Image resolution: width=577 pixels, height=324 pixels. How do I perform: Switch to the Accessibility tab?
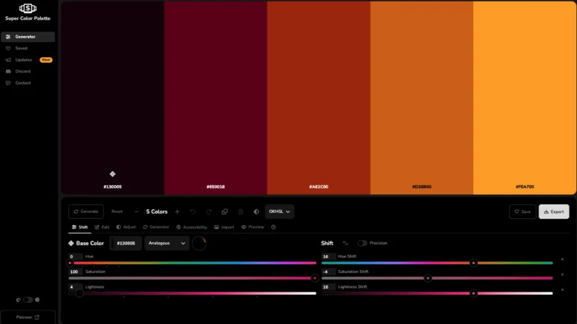coord(192,227)
